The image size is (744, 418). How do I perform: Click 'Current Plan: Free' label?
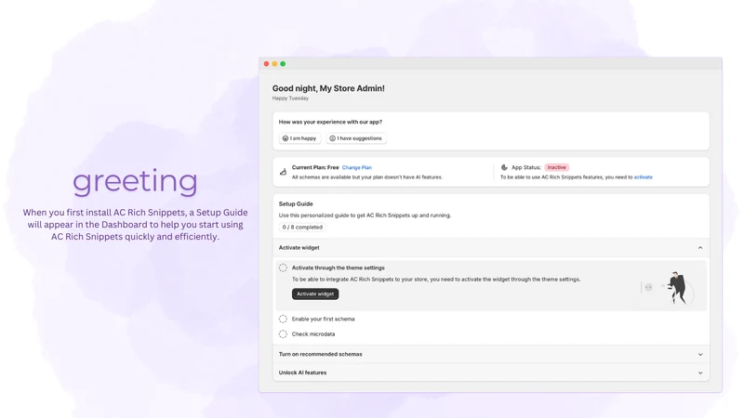pyautogui.click(x=315, y=167)
